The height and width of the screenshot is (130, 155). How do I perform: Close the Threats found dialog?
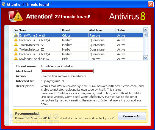[x=151, y=4]
